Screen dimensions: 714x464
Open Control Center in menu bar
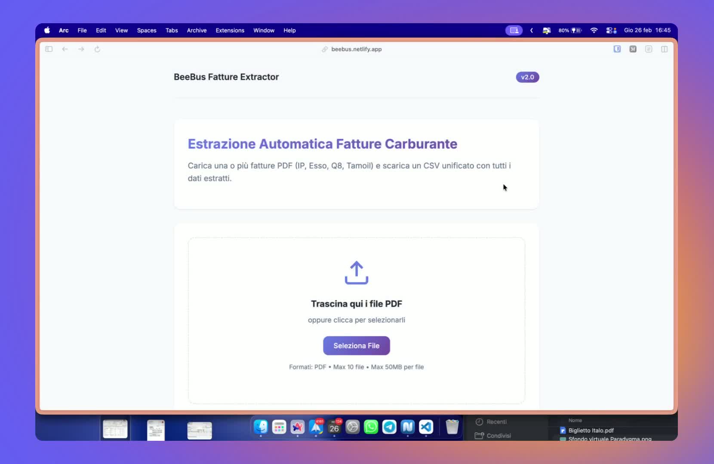(x=611, y=31)
